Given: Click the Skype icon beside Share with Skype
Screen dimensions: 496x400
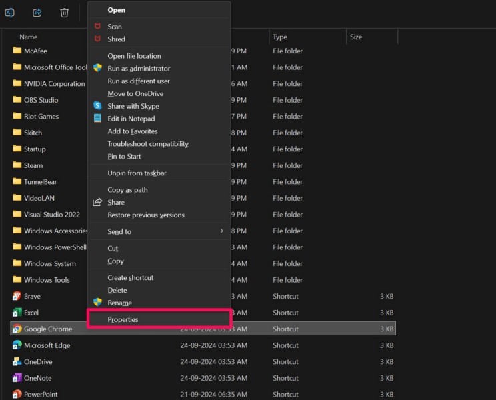Looking at the screenshot, I should pos(97,106).
